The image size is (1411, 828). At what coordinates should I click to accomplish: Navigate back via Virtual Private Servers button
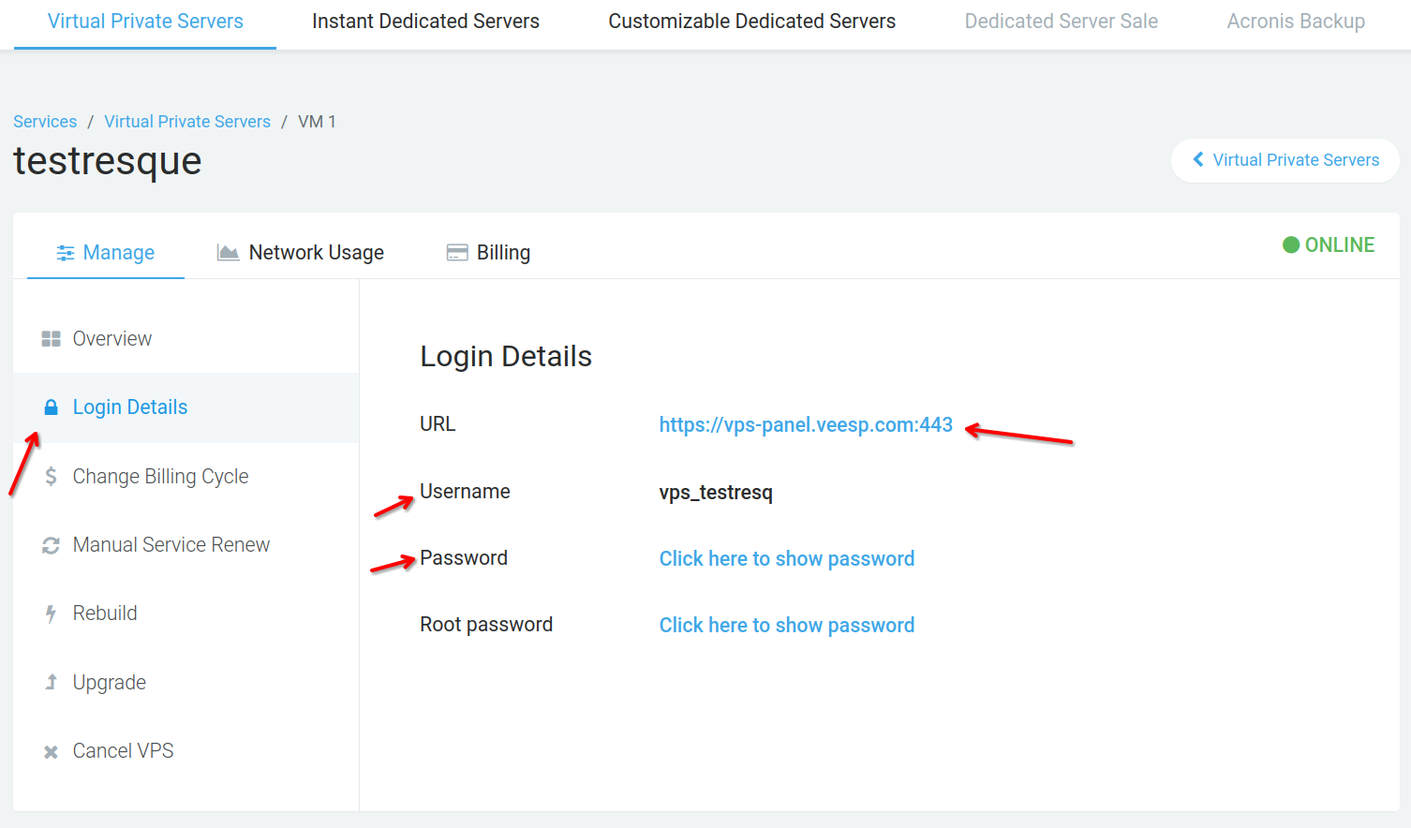pyautogui.click(x=1285, y=160)
